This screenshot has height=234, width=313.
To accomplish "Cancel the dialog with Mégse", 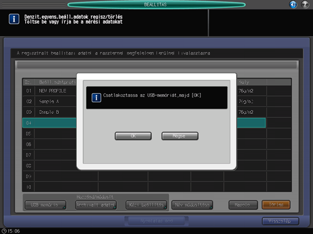I will point(180,136).
